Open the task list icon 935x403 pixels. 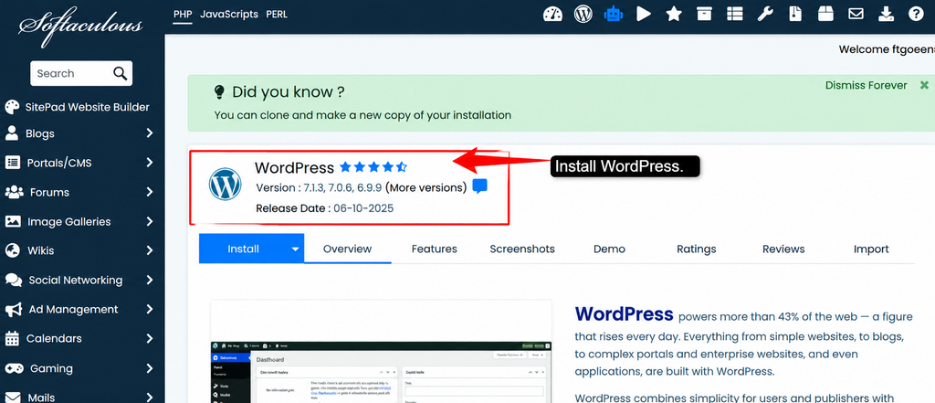click(x=735, y=14)
